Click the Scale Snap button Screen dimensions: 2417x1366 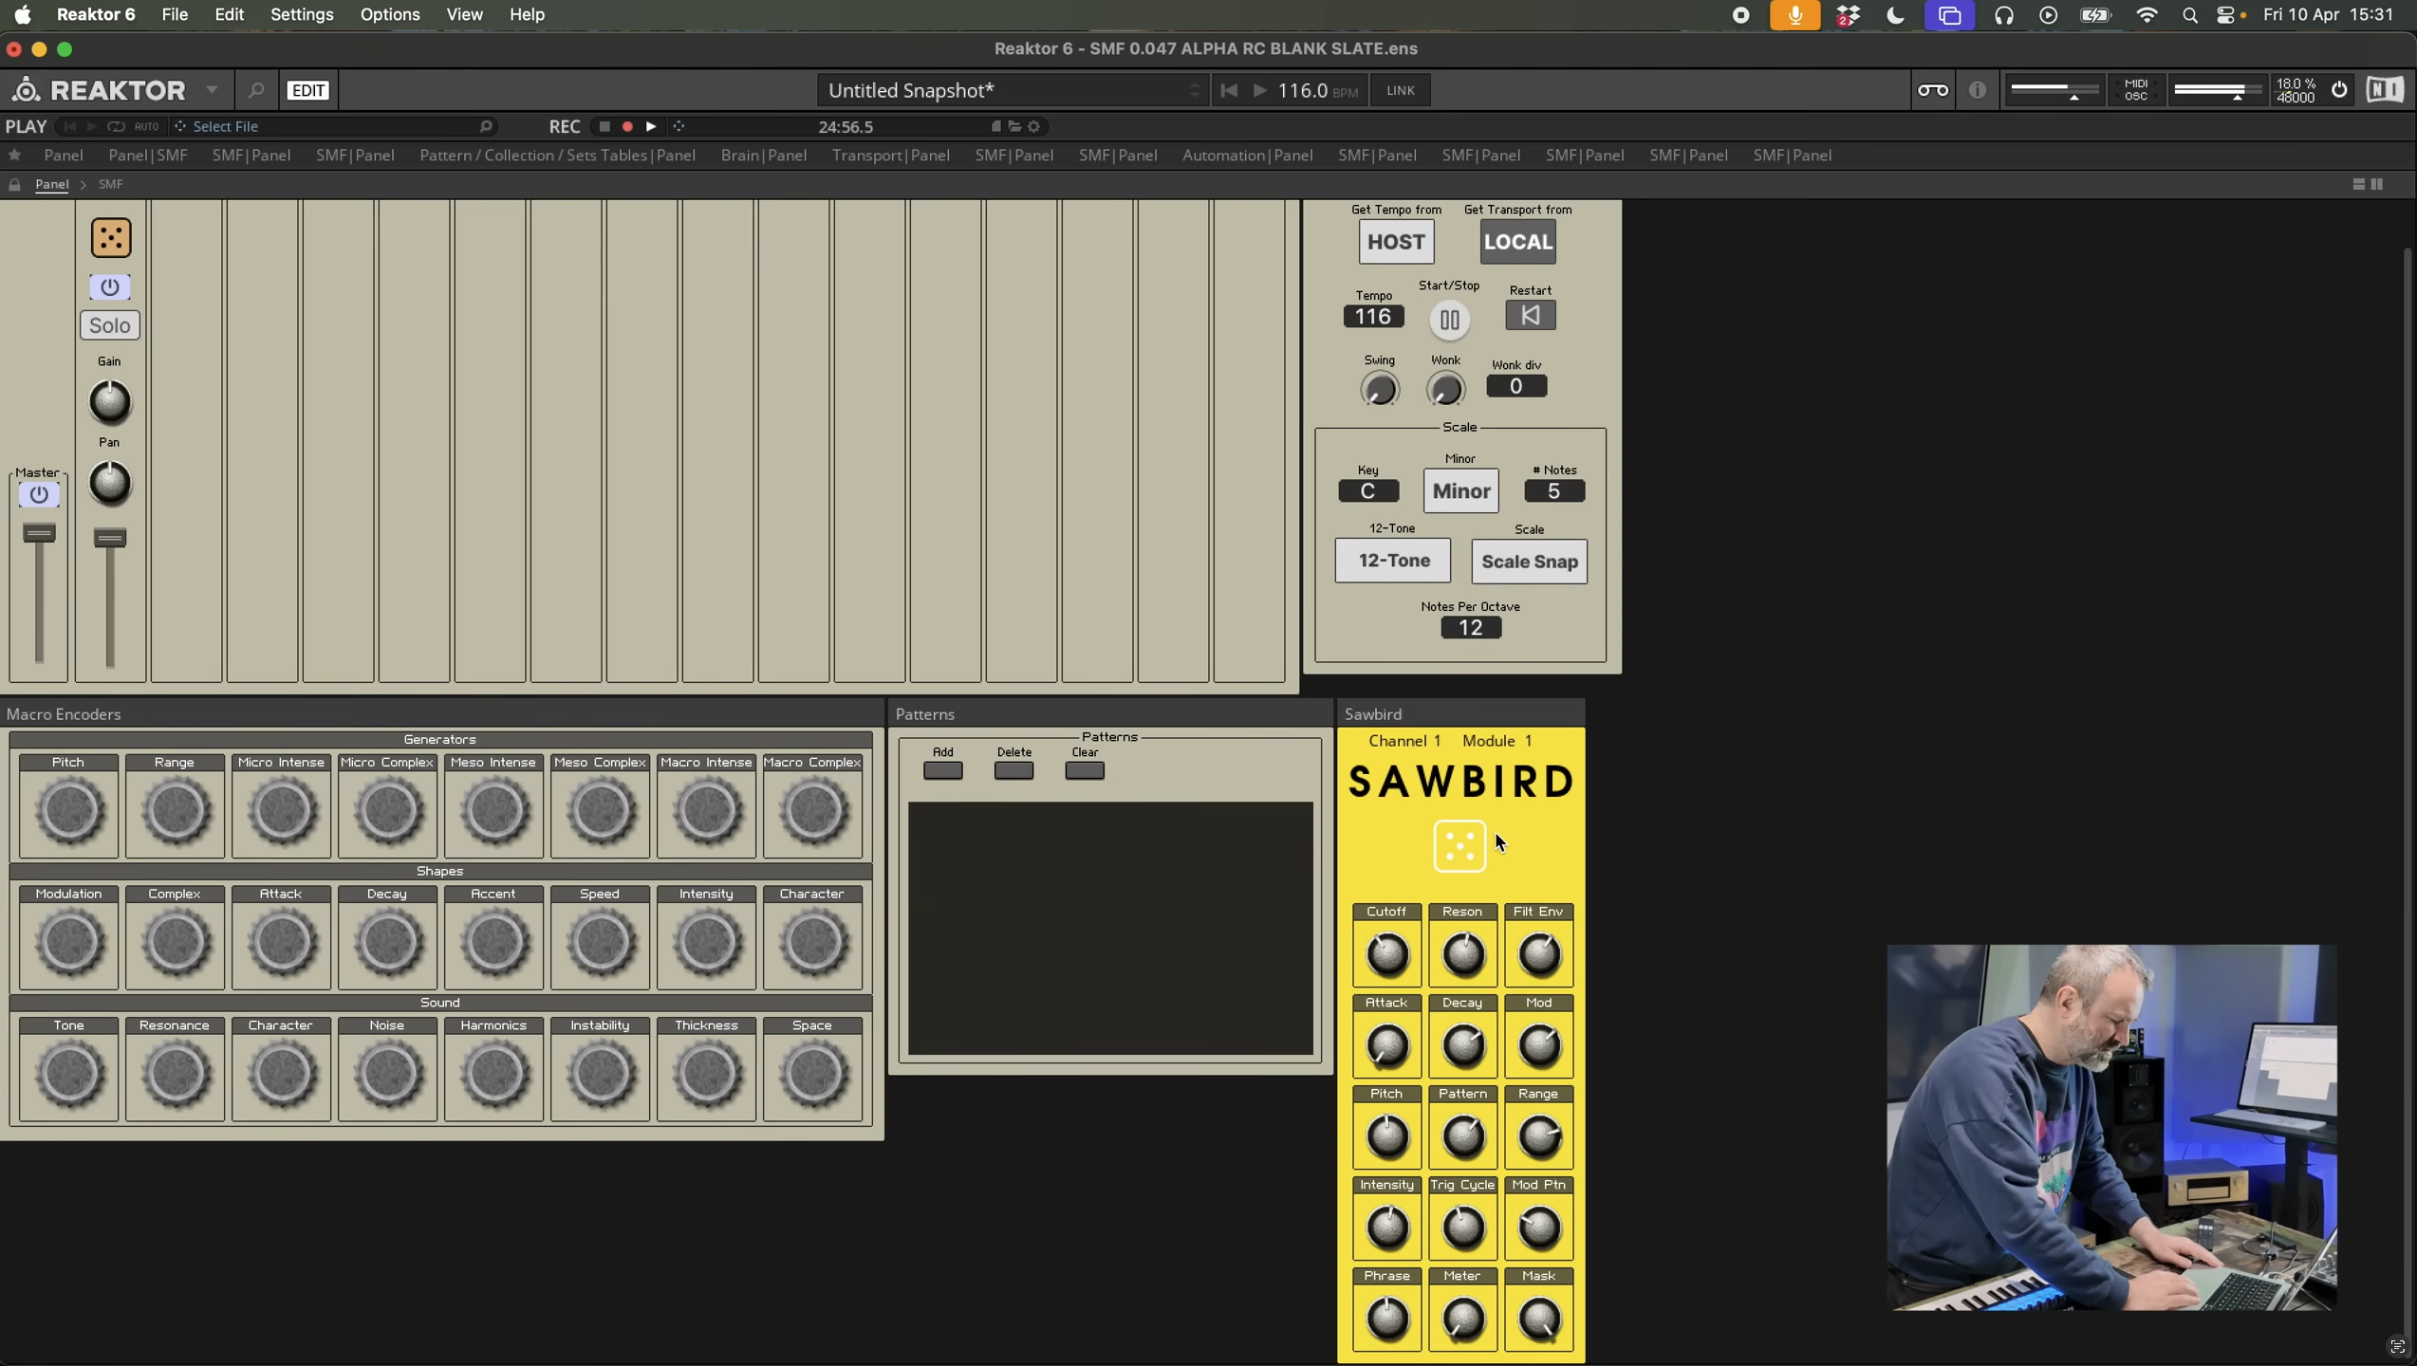tap(1529, 562)
